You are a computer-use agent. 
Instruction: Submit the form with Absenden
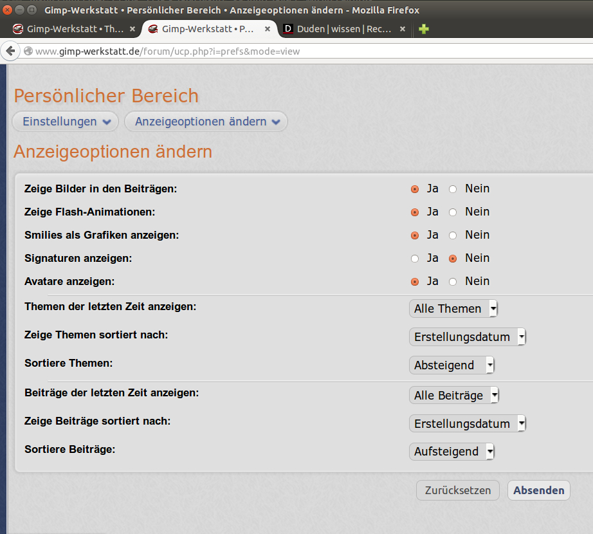538,490
